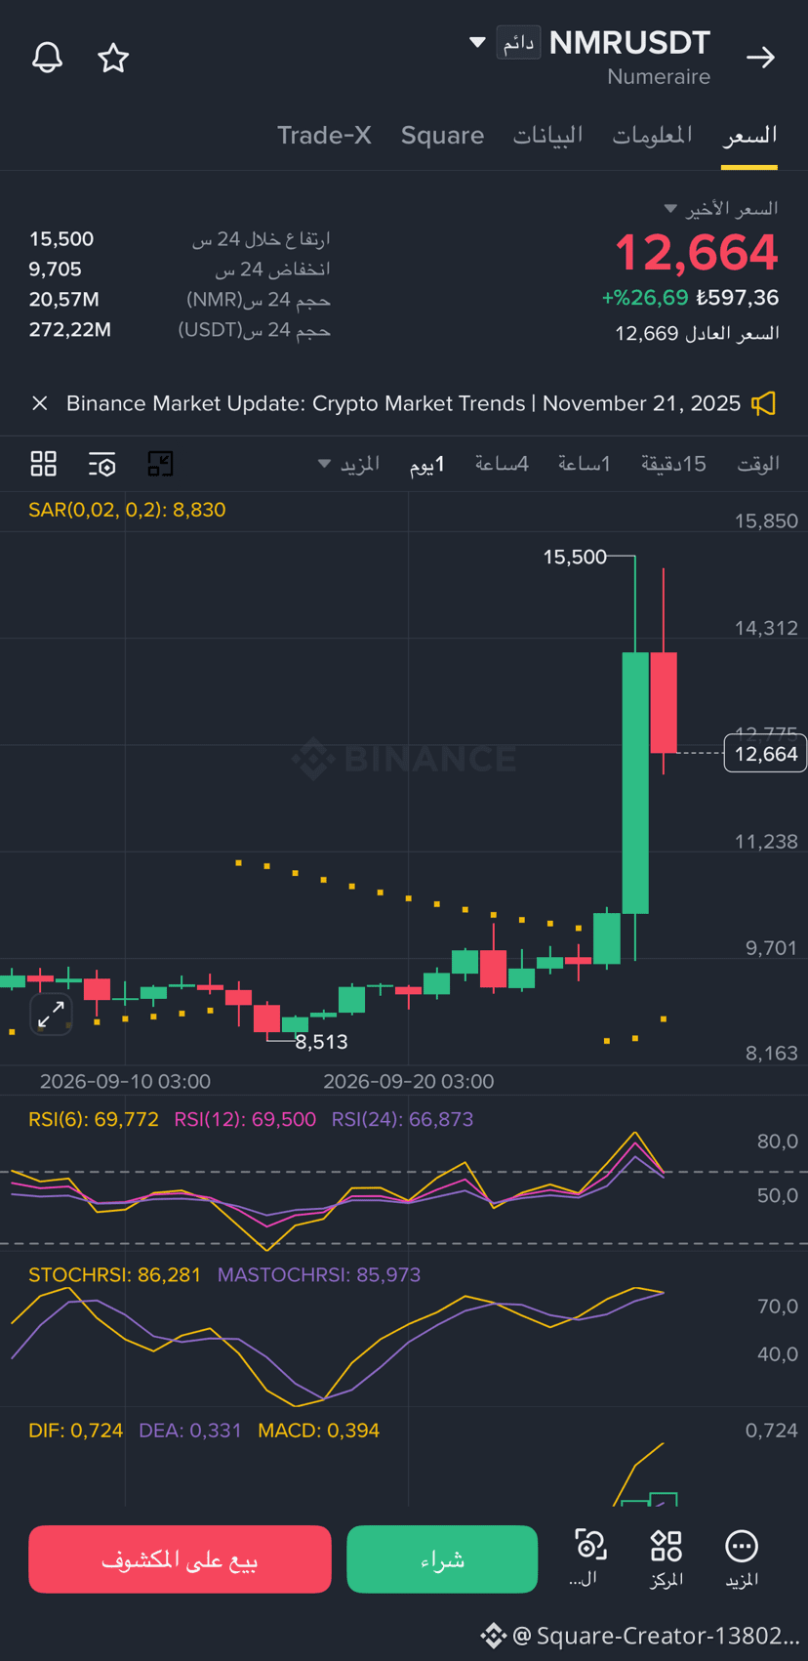This screenshot has height=1661, width=808.
Task: Dismiss the Binance Market Update banner
Action: click(x=40, y=403)
